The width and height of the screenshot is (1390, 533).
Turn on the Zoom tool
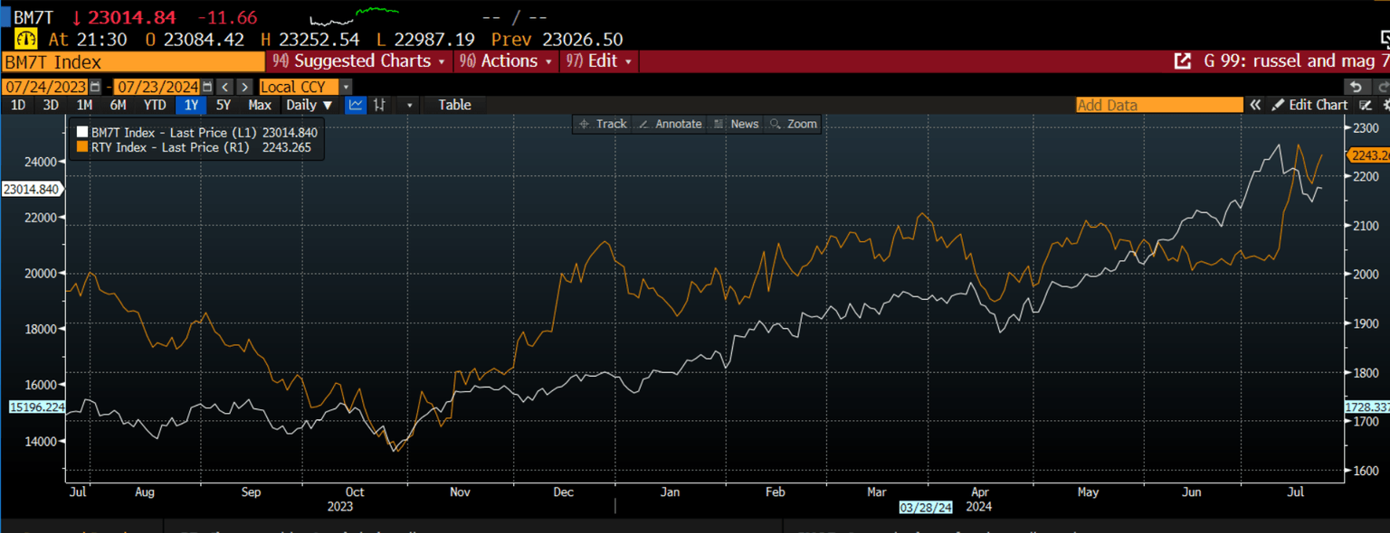[792, 124]
